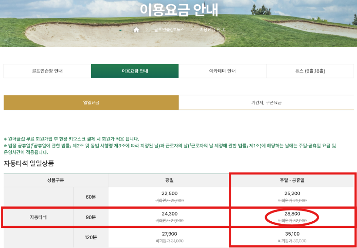The height and width of the screenshot is (248, 357).
Task: Click the 24,300 weekday price
Action: click(x=170, y=214)
